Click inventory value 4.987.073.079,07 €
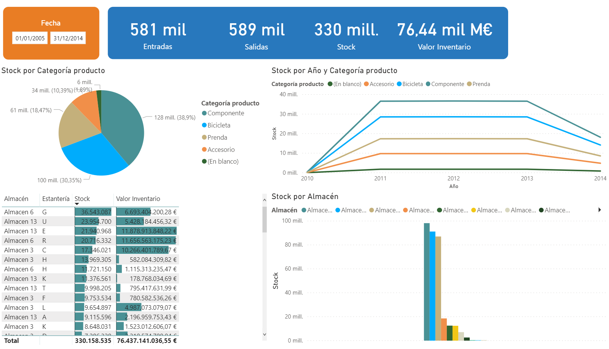The height and width of the screenshot is (349, 609). click(x=151, y=308)
